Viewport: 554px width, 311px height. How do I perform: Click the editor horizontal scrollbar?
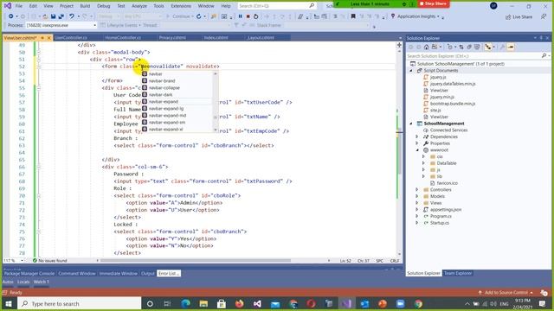pos(195,261)
